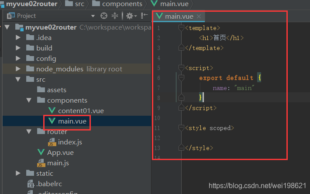
Task: Select main.js in the tree
Action: tap(58, 163)
